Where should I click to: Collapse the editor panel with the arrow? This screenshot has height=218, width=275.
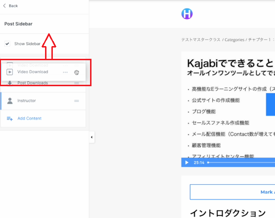[x=92, y=137]
